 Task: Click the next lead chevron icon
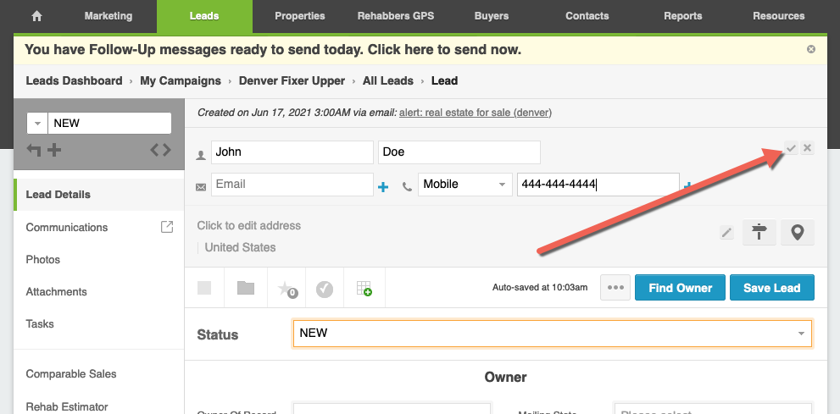tap(167, 150)
